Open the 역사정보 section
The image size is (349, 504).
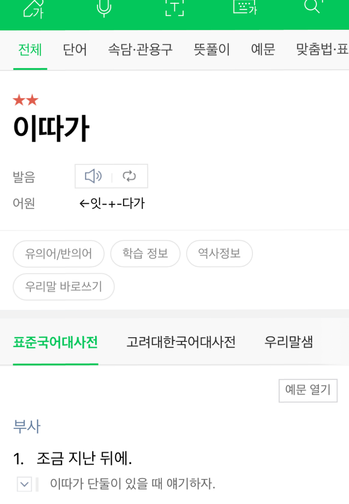tap(219, 254)
